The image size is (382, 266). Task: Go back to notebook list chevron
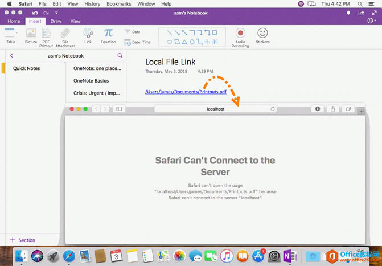click(11, 56)
